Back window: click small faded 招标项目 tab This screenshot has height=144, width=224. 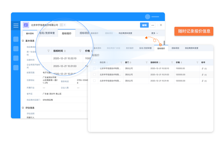click(109, 33)
